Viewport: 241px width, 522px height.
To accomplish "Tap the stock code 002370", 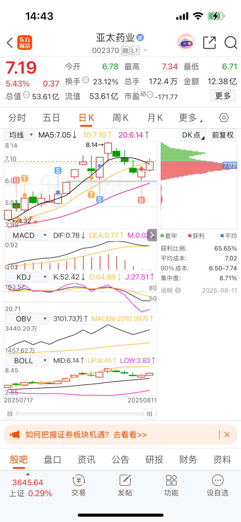I will pos(106,51).
